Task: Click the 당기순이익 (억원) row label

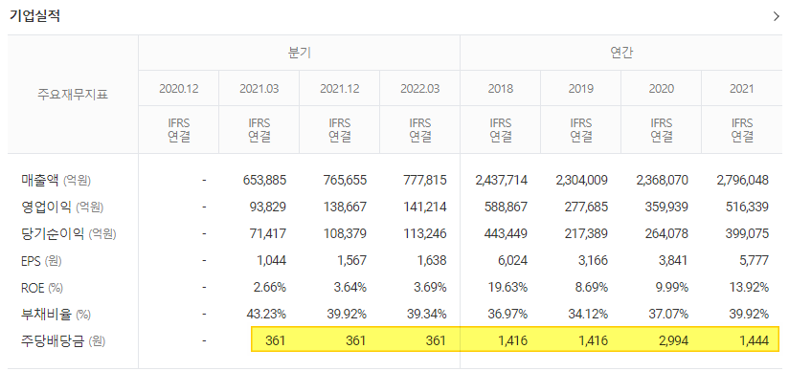Action: coord(68,233)
